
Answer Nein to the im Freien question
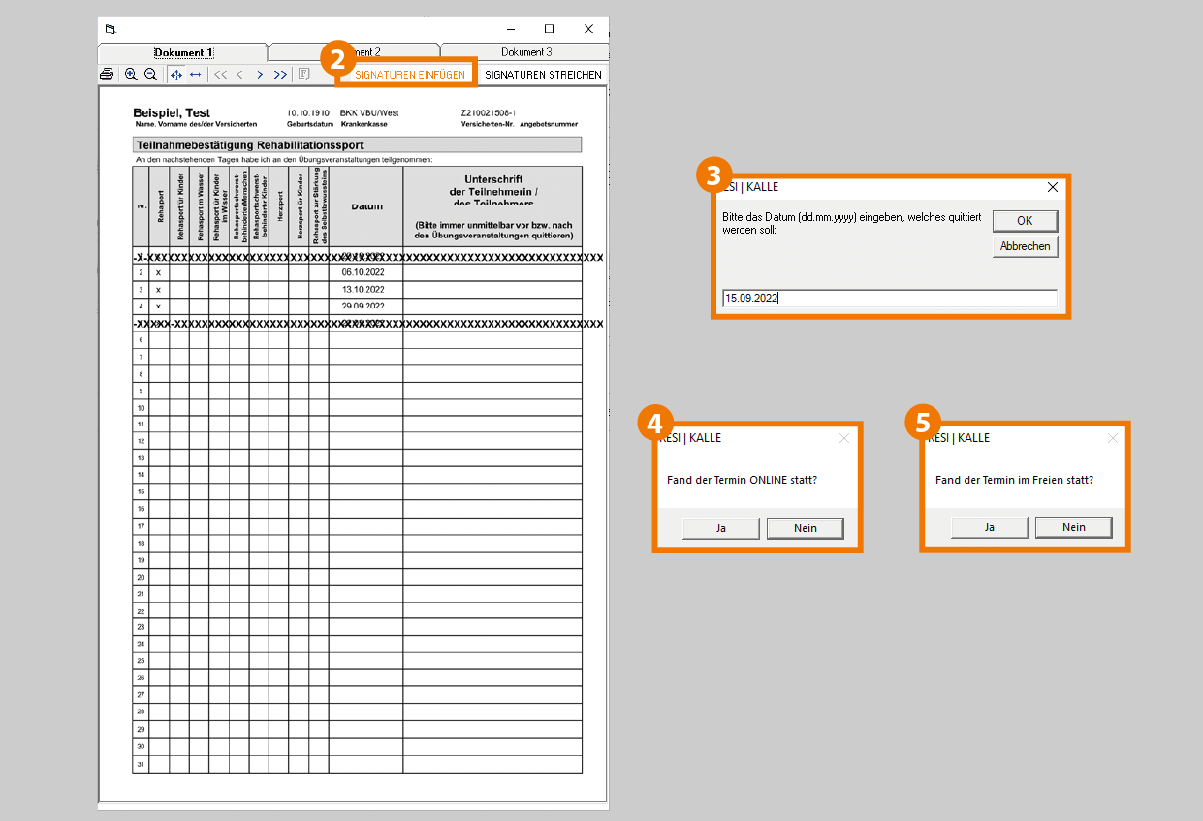click(1073, 527)
